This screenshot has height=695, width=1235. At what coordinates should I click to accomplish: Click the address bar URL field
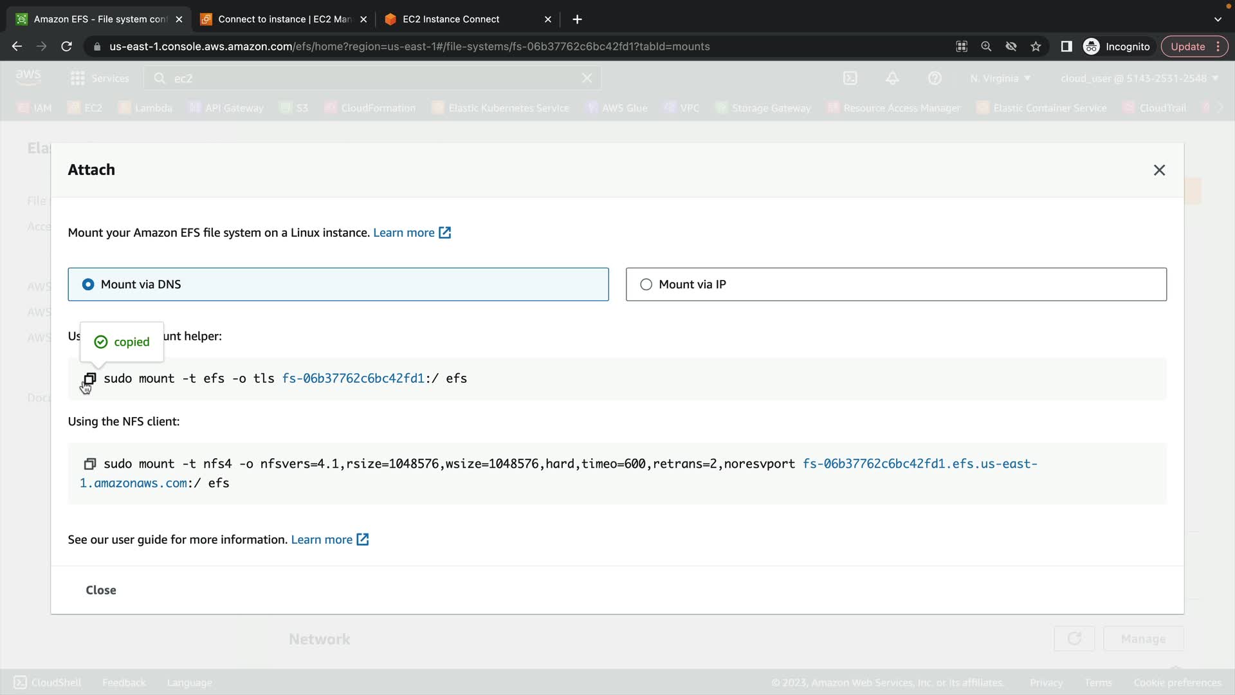409,46
